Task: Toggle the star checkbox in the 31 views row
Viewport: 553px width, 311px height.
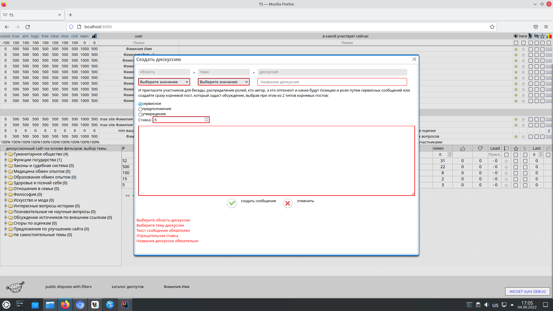Action: pyautogui.click(x=516, y=161)
